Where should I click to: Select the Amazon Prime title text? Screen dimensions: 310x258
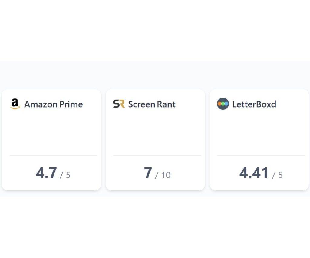[x=53, y=104]
